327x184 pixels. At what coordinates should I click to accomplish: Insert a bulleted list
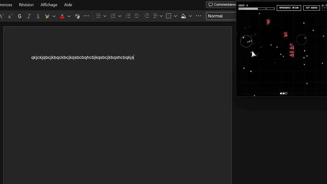[x=98, y=16]
